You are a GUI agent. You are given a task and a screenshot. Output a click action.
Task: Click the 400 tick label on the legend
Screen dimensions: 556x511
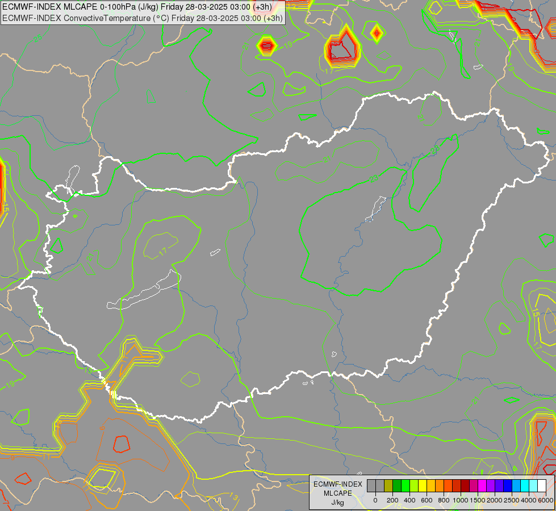tap(409, 500)
